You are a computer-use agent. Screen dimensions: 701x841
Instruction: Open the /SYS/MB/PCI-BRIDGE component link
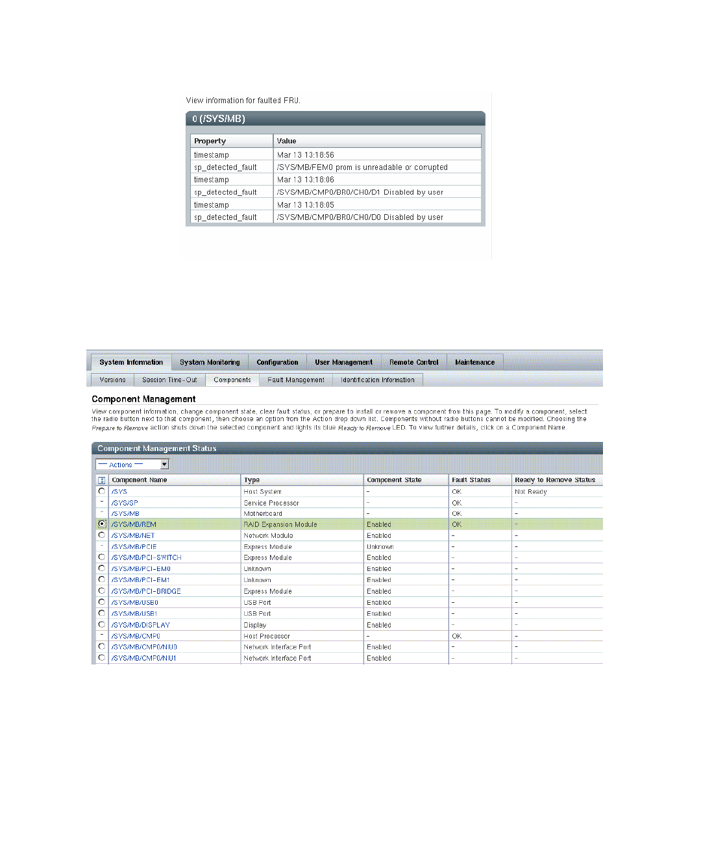pos(146,591)
